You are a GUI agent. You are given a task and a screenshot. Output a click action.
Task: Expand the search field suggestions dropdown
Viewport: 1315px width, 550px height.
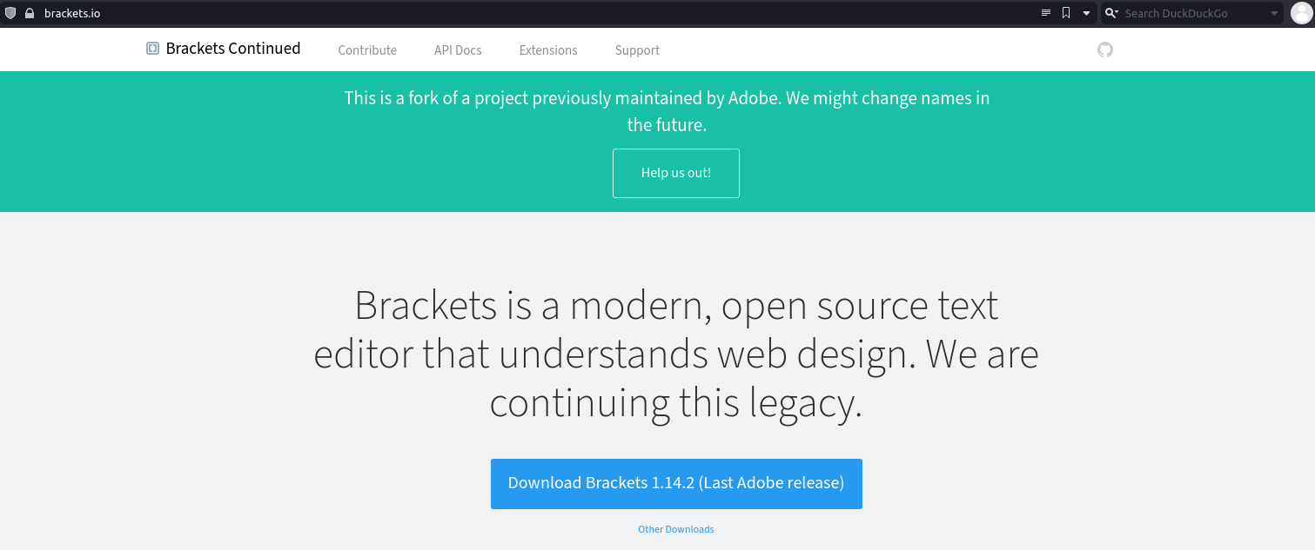[x=1274, y=13]
